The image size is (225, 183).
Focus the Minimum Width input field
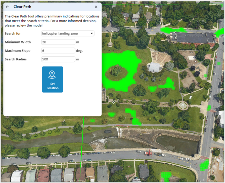(58, 42)
